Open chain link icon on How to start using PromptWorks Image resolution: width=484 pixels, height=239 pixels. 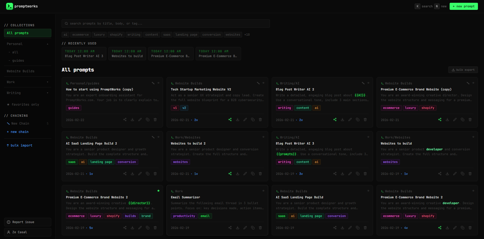[153, 83]
